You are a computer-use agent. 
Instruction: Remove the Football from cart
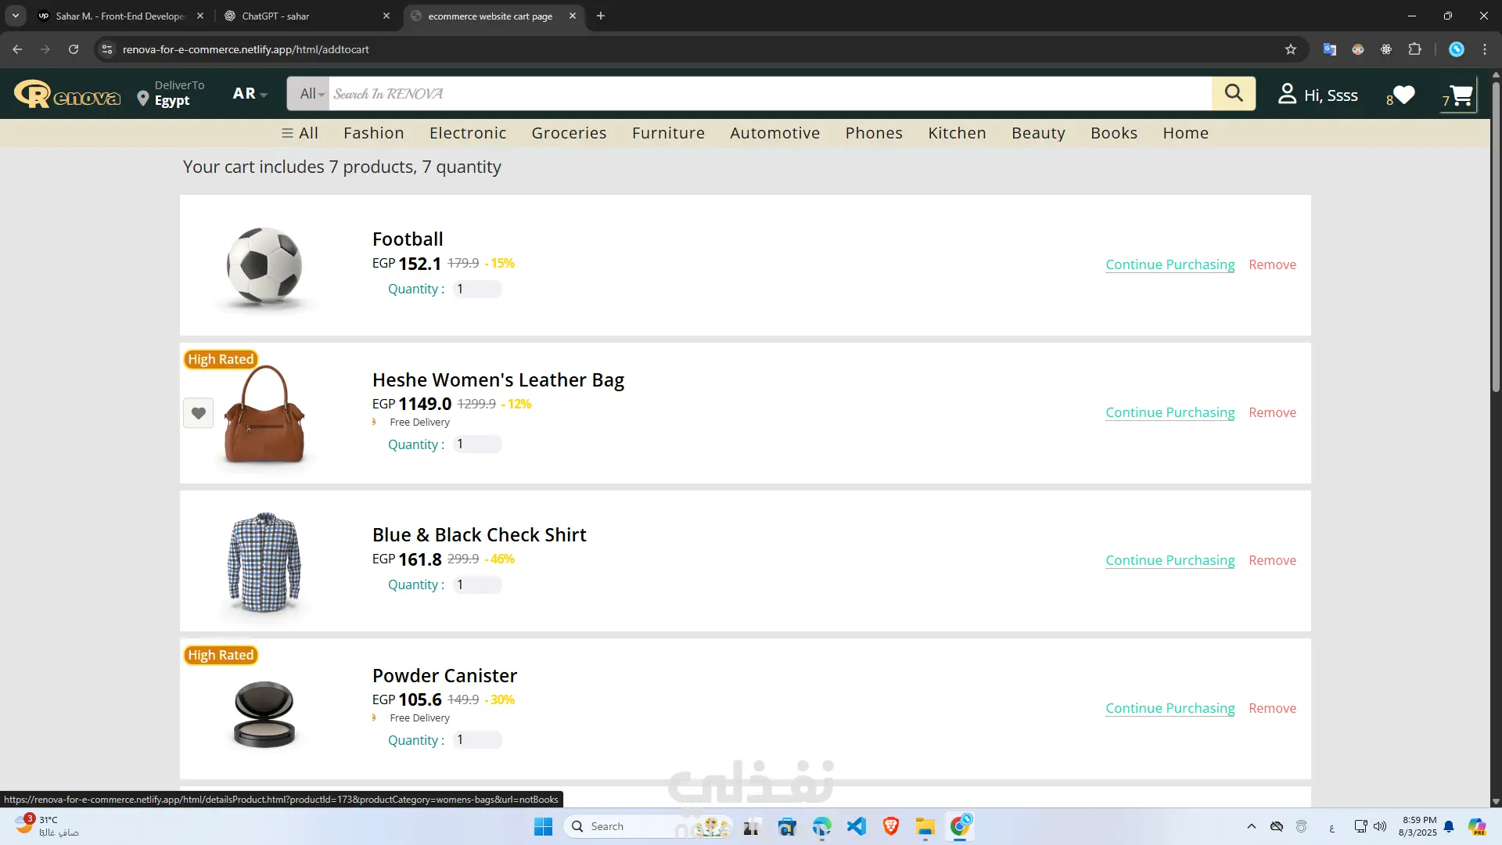pos(1272,264)
